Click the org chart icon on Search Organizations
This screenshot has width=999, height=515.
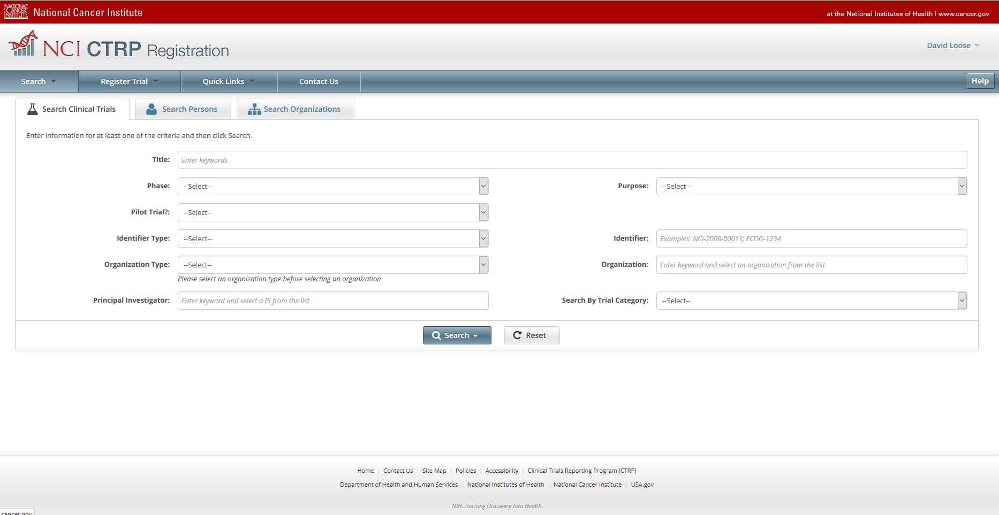point(254,109)
